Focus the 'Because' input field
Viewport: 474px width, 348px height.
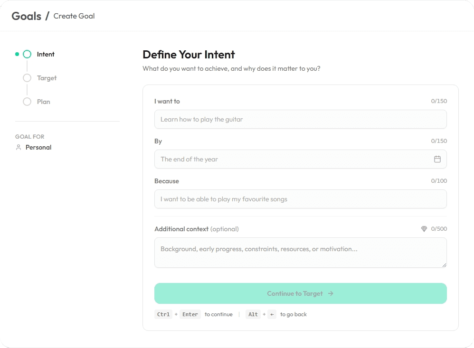click(300, 199)
